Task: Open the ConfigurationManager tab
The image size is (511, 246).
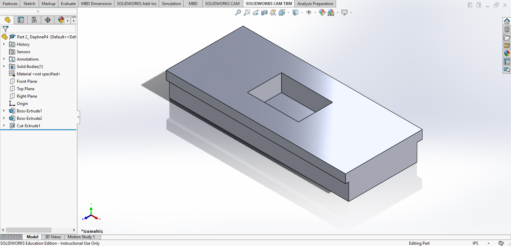Action: pos(34,20)
